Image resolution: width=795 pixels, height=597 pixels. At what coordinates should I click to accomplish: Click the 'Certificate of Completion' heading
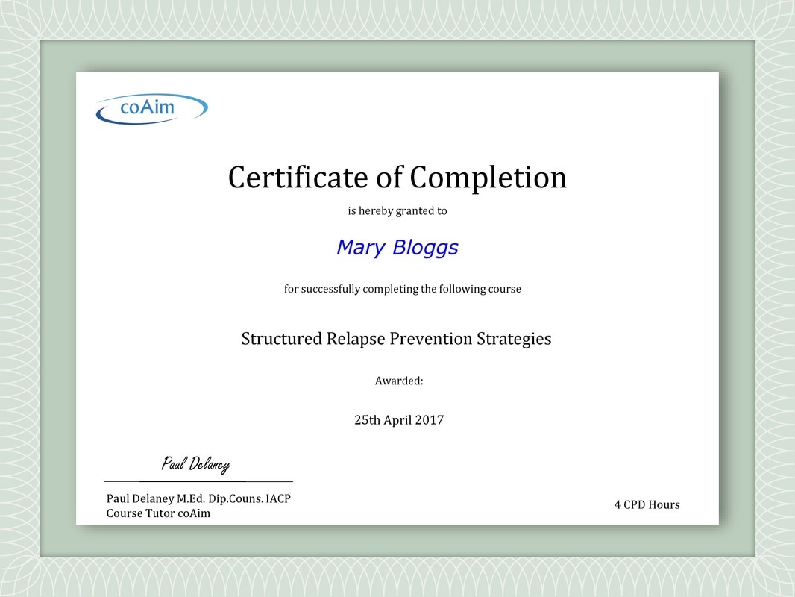[397, 178]
